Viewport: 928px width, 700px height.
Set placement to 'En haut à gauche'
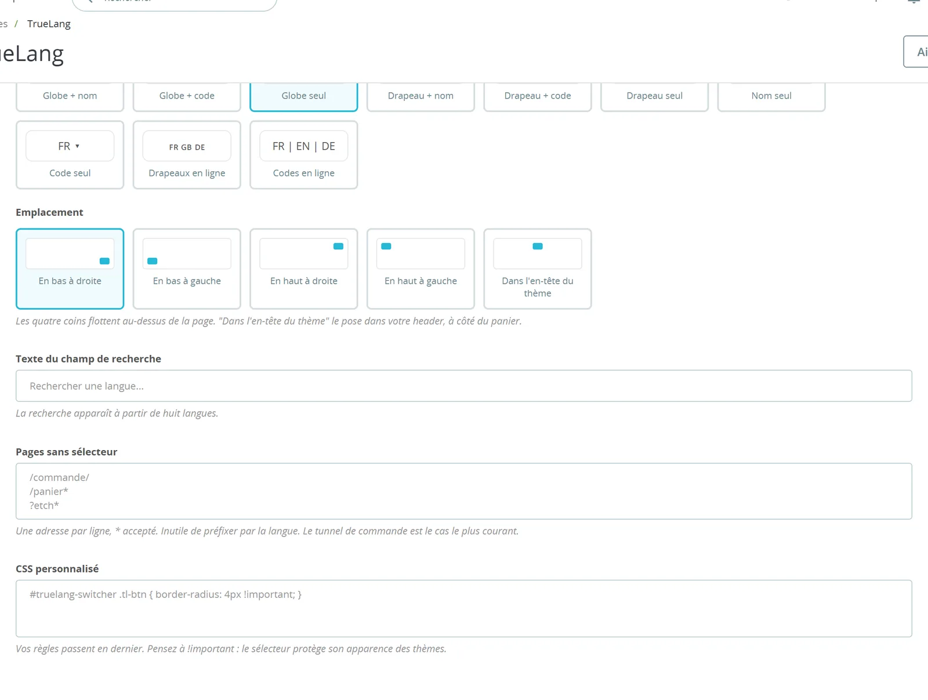pyautogui.click(x=420, y=269)
